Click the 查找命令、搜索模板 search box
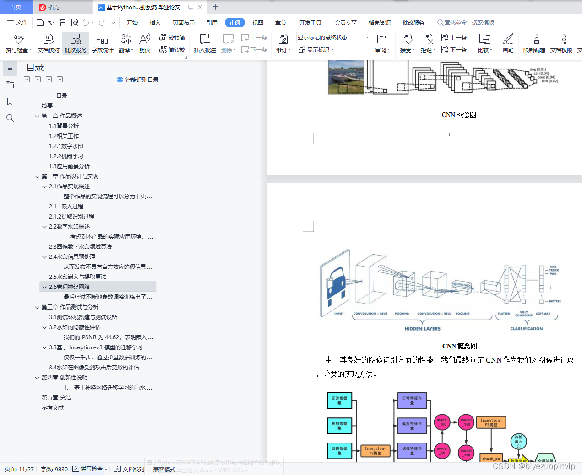The width and height of the screenshot is (582, 475). tap(466, 22)
